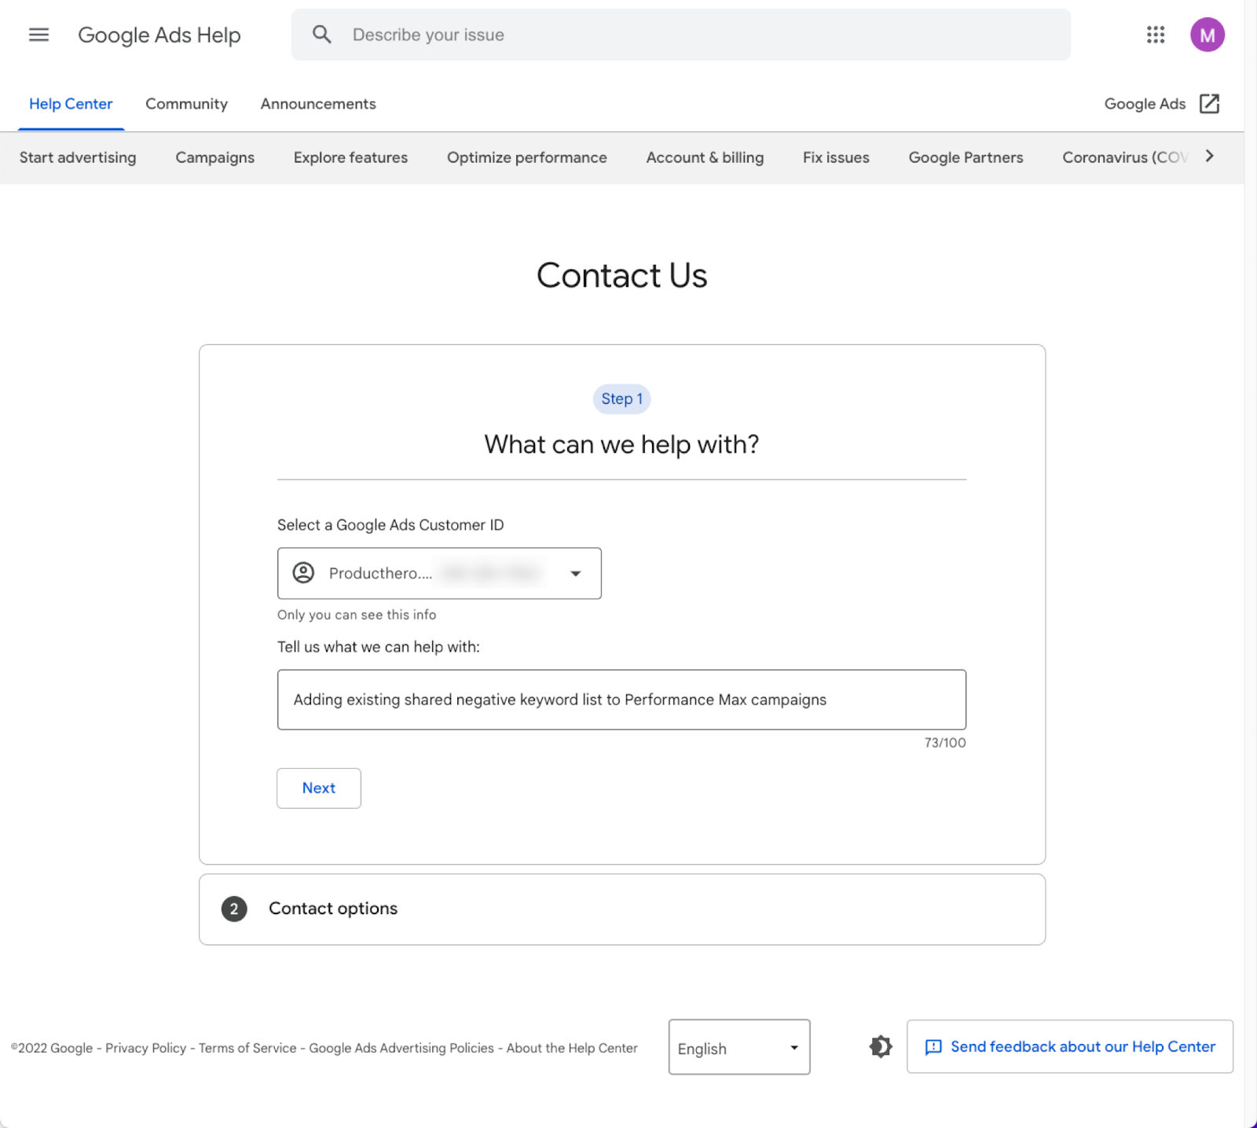Click the step 2 number badge
The height and width of the screenshot is (1128, 1257).
[x=234, y=909]
